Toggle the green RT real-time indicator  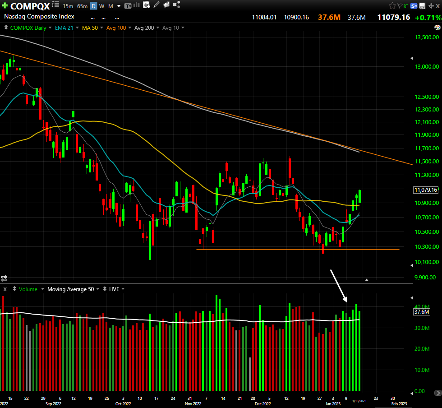405,6
